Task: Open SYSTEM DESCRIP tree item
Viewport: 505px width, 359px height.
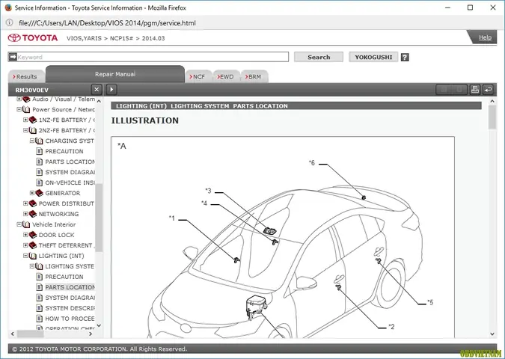Action: click(x=70, y=308)
